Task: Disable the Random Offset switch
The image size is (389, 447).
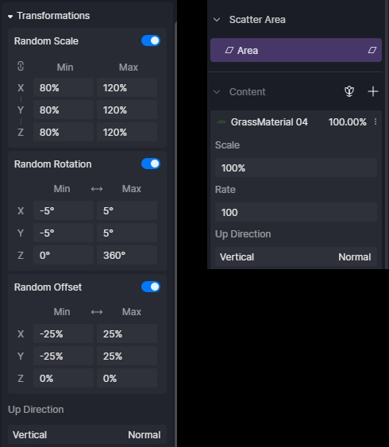Action: coord(151,287)
